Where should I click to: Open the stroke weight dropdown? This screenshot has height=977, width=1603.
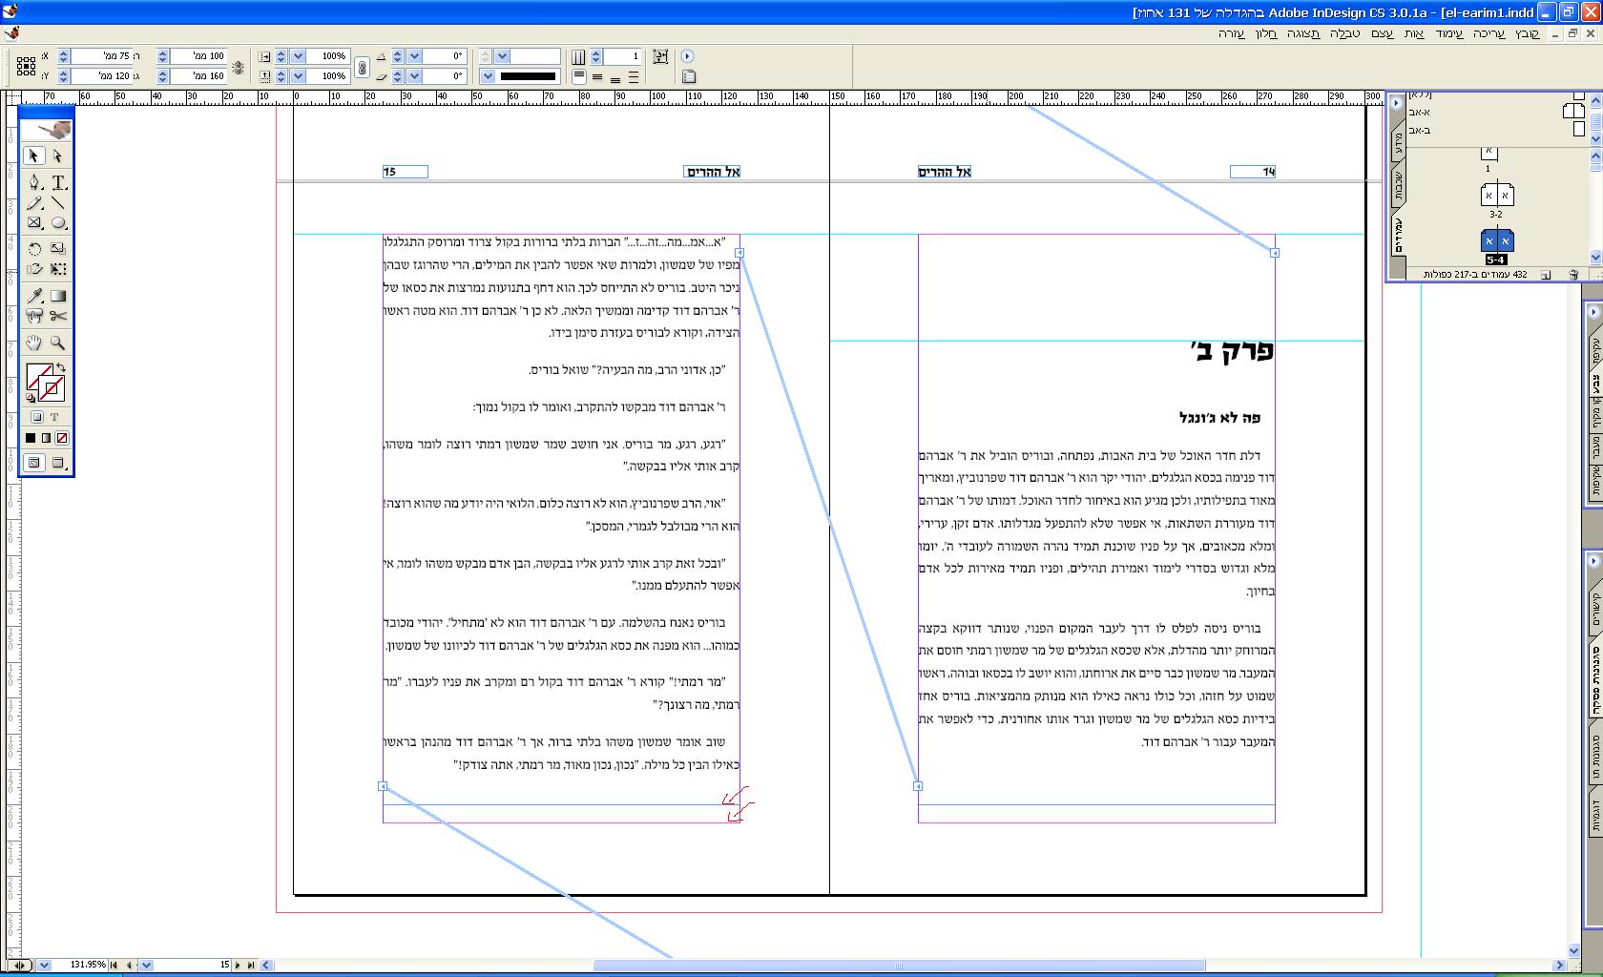tap(503, 56)
